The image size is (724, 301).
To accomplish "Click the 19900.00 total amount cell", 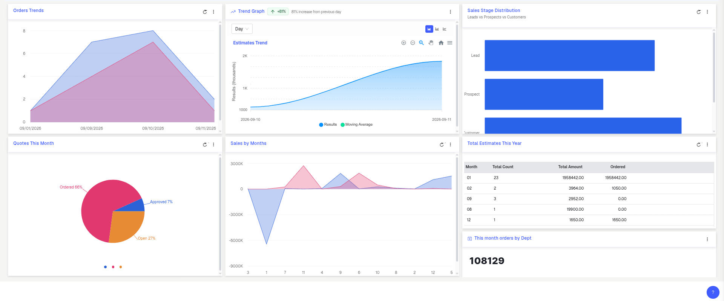I will [x=575, y=209].
